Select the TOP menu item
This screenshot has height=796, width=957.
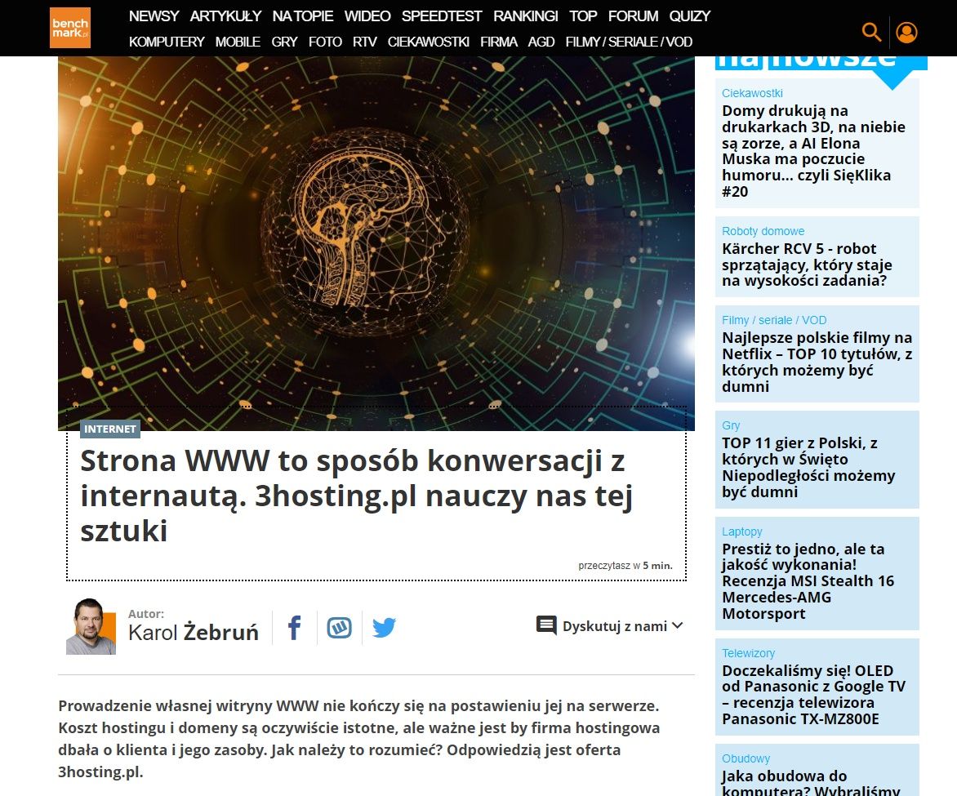583,16
